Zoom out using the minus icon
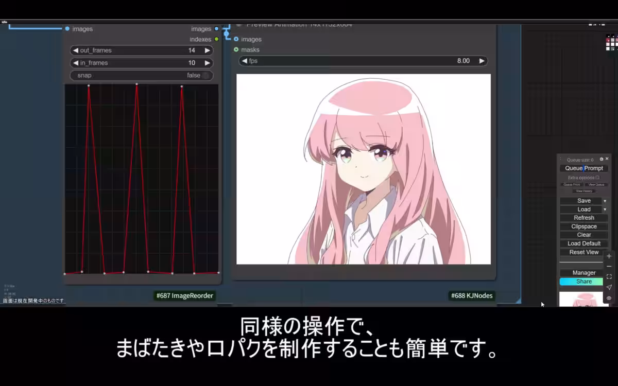The image size is (618, 386). 609,266
